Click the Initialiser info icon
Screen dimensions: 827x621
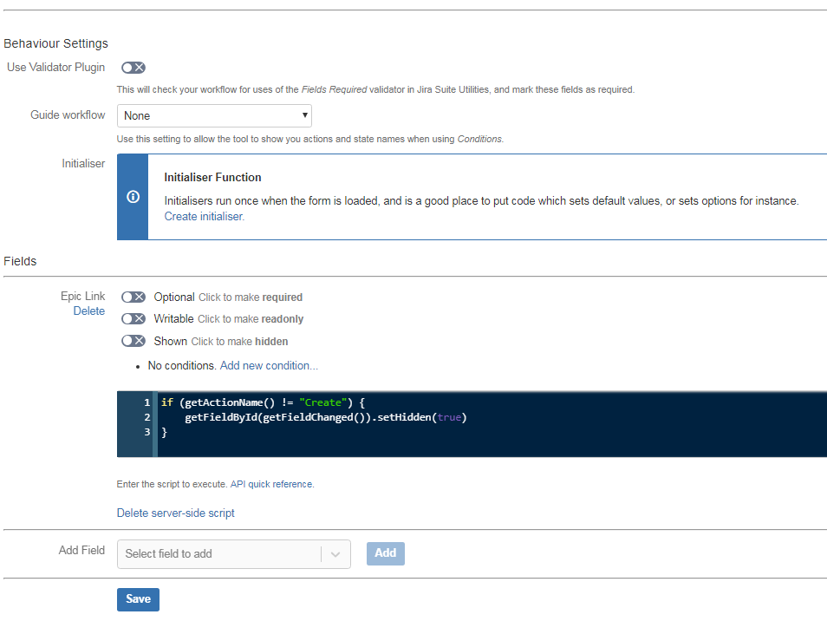point(133,197)
